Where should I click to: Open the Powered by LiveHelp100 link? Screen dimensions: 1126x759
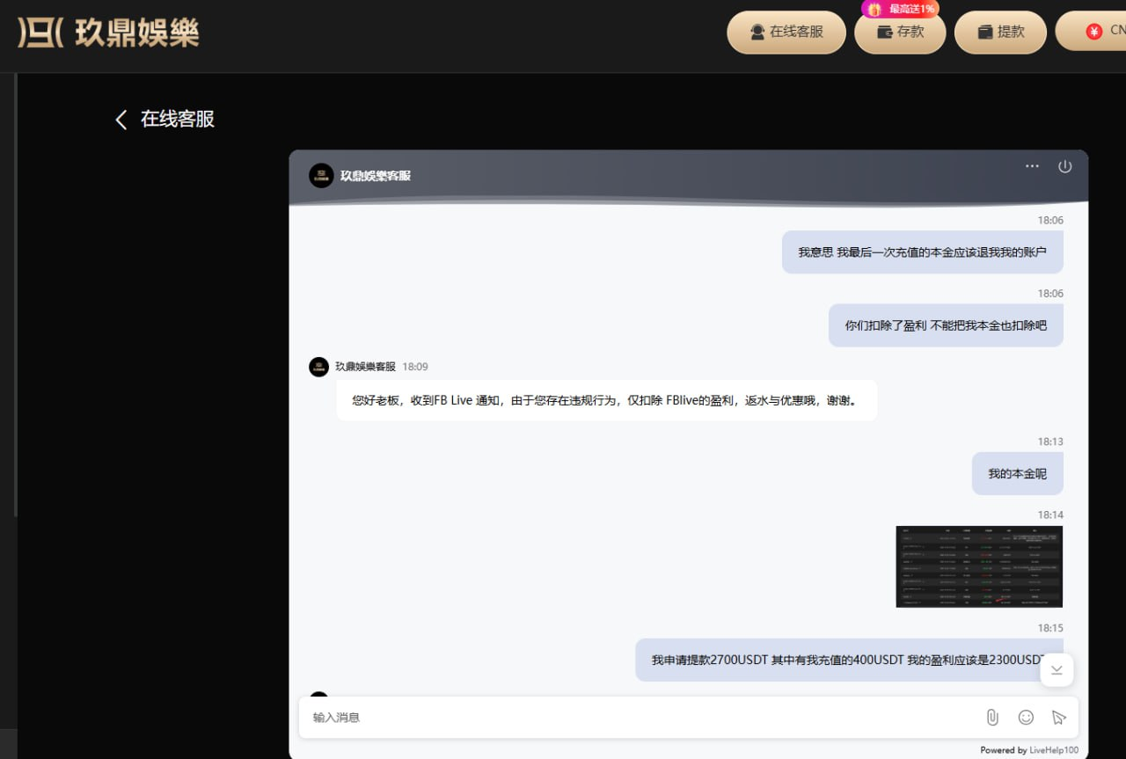click(x=1029, y=750)
